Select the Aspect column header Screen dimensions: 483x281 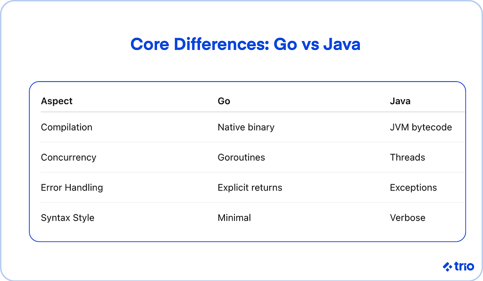[57, 101]
